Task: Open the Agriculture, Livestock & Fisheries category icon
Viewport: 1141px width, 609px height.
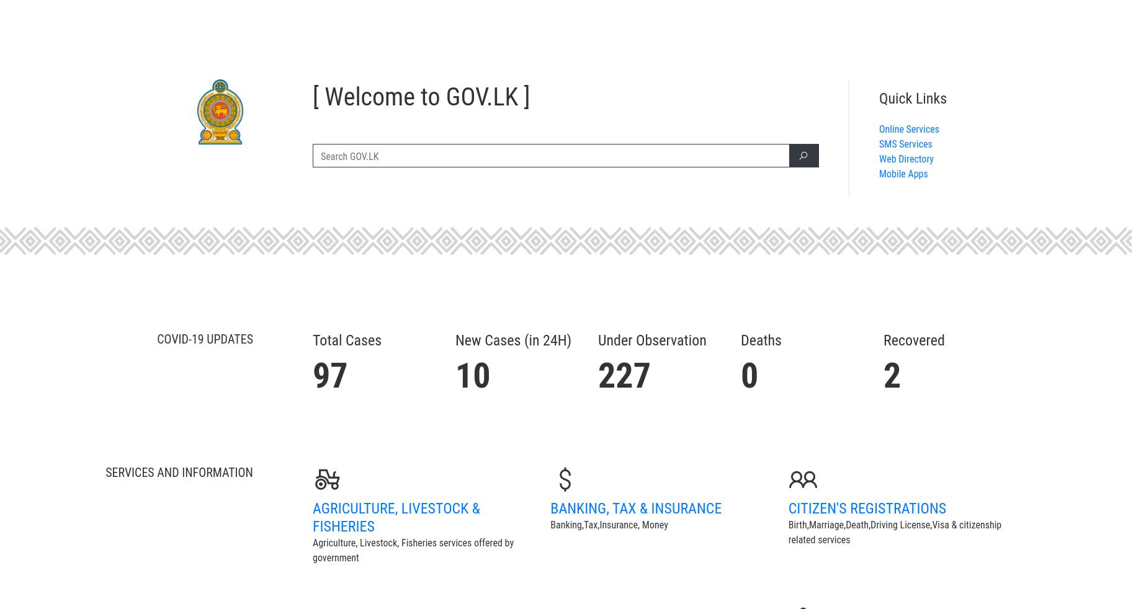Action: (327, 479)
